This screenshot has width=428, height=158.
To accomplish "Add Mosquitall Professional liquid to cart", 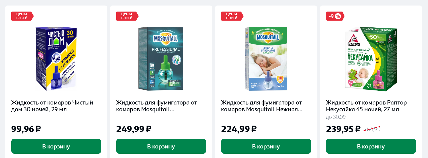I will click(x=161, y=146).
